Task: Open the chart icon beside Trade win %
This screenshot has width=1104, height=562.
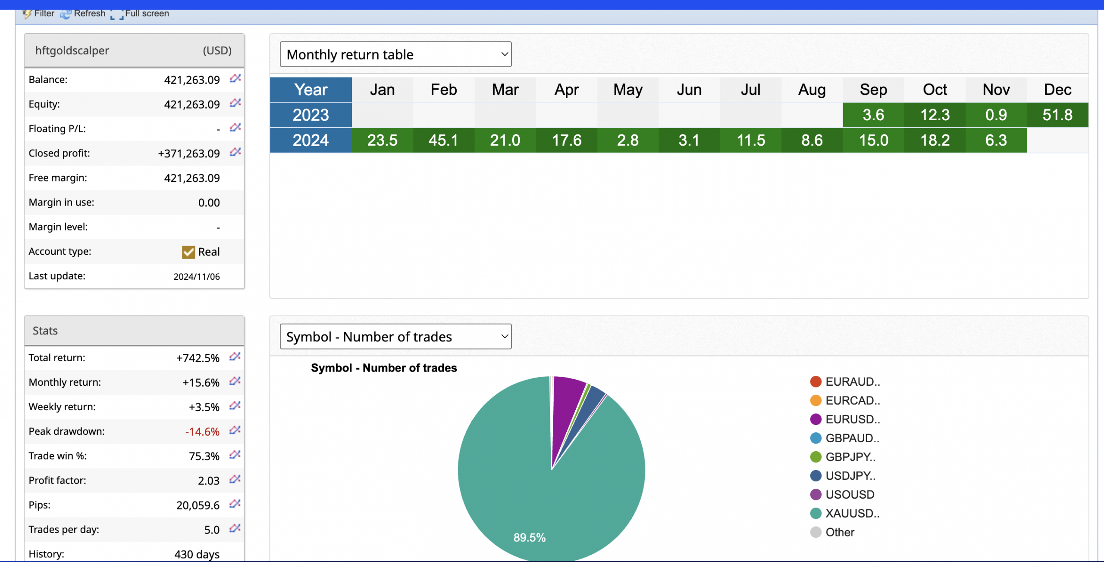Action: tap(235, 455)
